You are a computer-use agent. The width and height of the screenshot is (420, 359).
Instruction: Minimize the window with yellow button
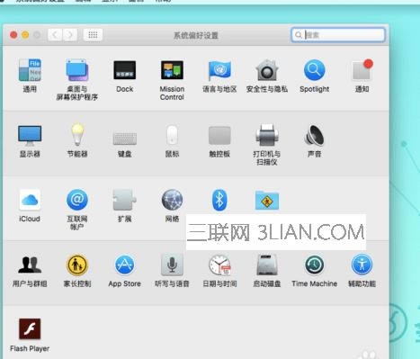click(x=25, y=35)
